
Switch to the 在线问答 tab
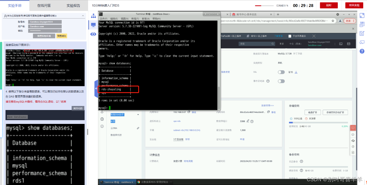pos(44,5)
